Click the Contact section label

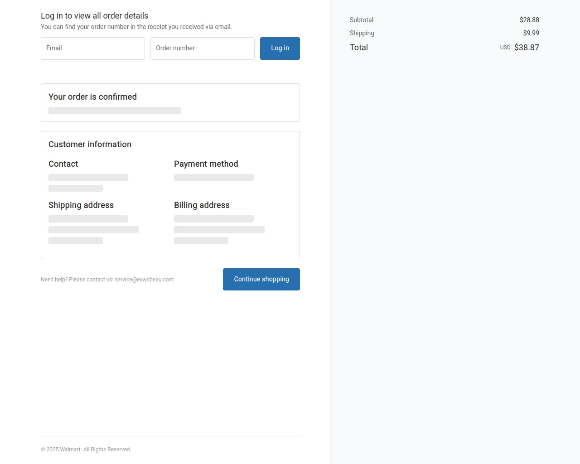coord(63,164)
